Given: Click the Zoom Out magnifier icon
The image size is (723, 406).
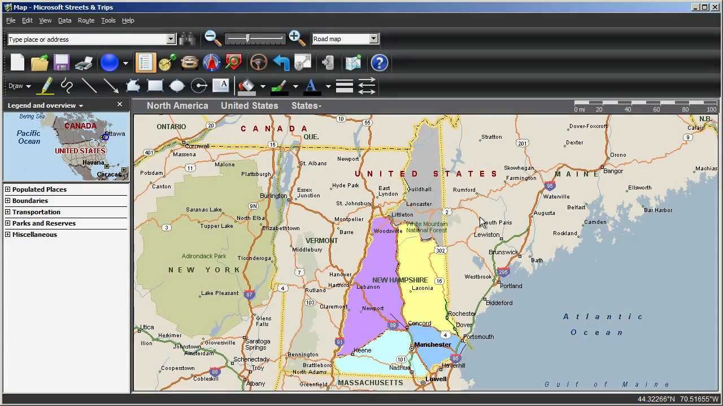Looking at the screenshot, I should [x=213, y=38].
